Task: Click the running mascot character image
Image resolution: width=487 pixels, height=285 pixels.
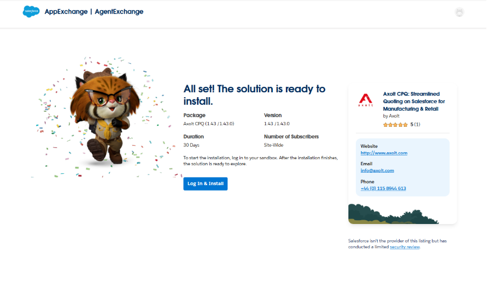Action: point(102,116)
